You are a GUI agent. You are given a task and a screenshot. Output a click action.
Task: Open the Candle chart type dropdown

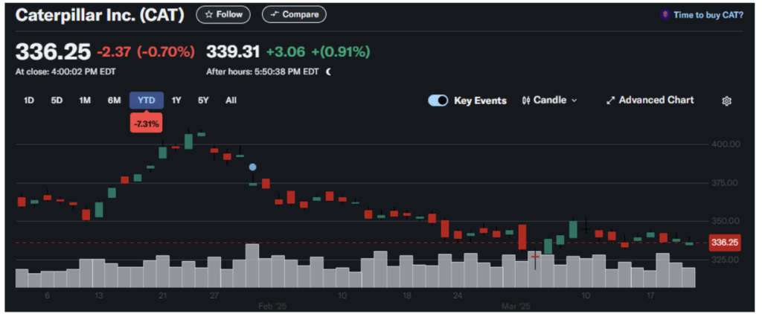[550, 100]
